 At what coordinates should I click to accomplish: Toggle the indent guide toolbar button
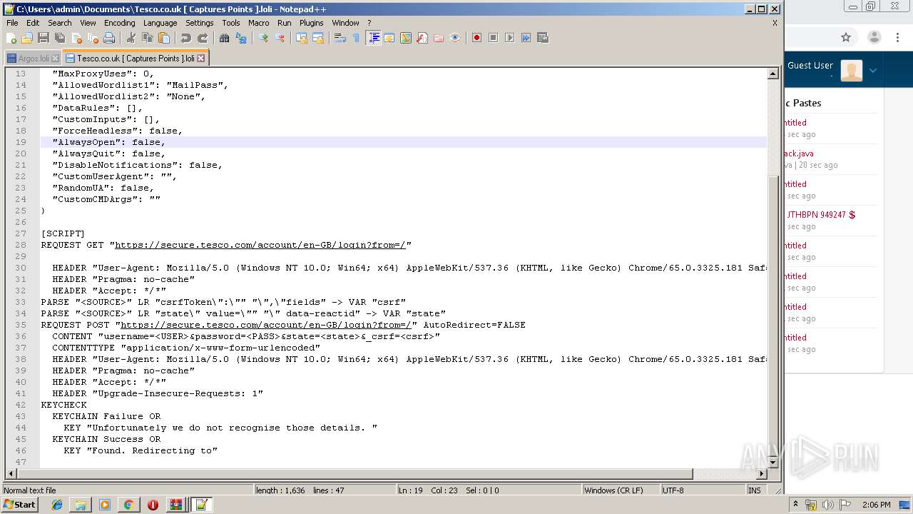tap(373, 38)
